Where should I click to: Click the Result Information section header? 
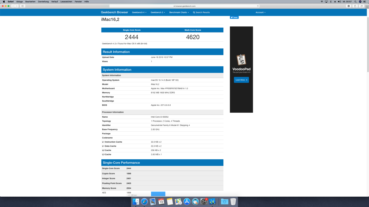162,52
